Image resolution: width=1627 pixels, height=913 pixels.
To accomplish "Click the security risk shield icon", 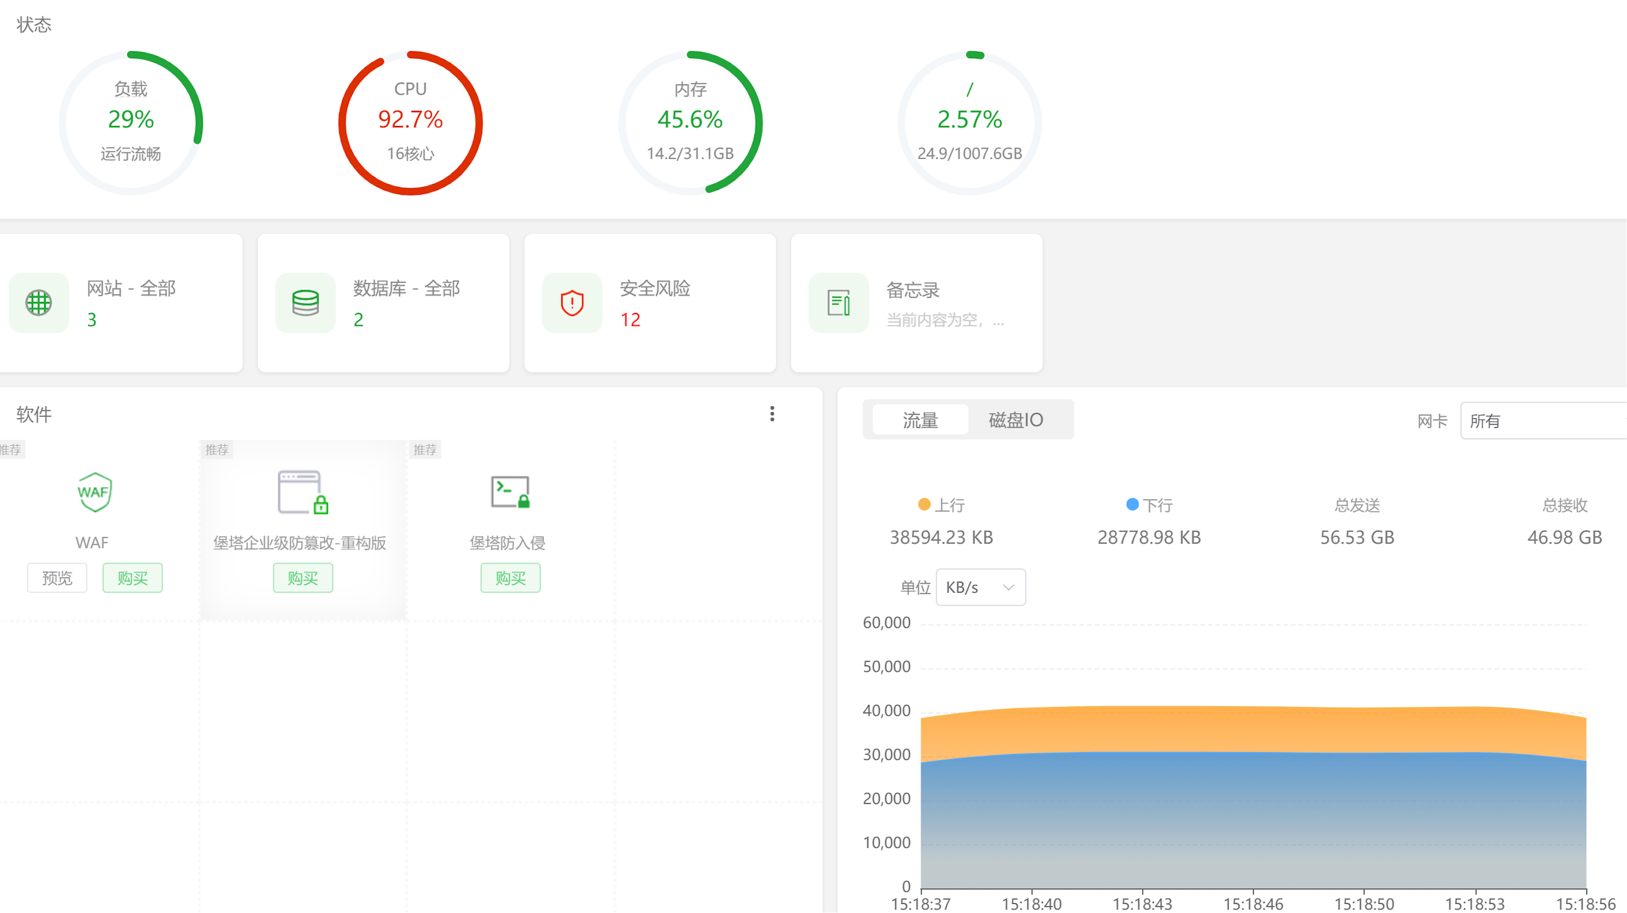I will click(572, 303).
